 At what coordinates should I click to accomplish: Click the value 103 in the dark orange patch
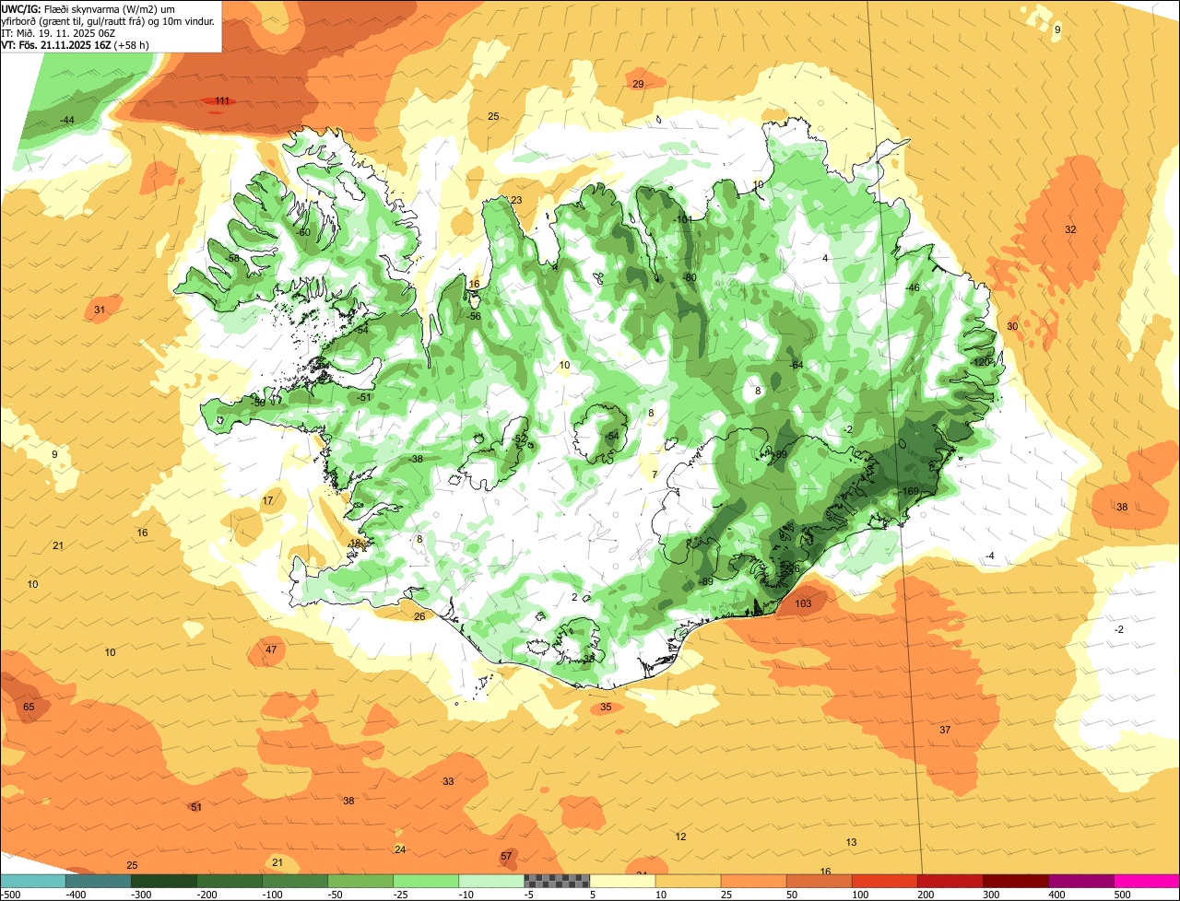click(803, 604)
